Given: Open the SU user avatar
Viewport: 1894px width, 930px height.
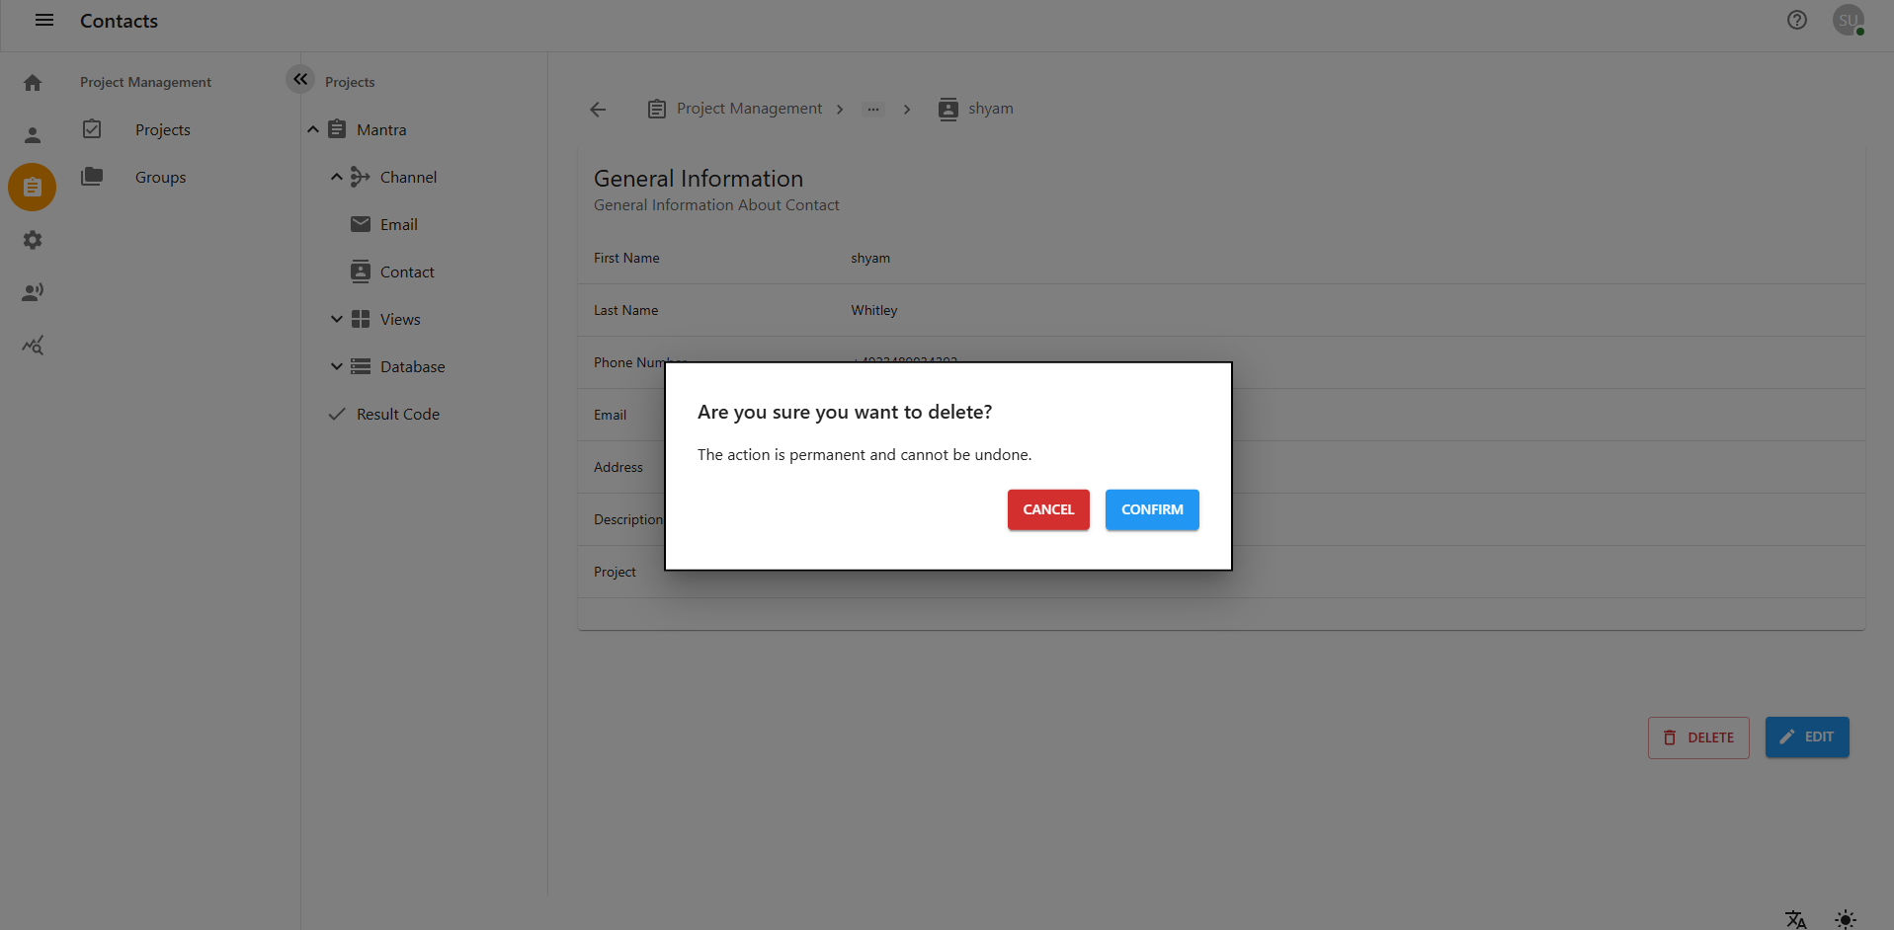Looking at the screenshot, I should click(1849, 20).
